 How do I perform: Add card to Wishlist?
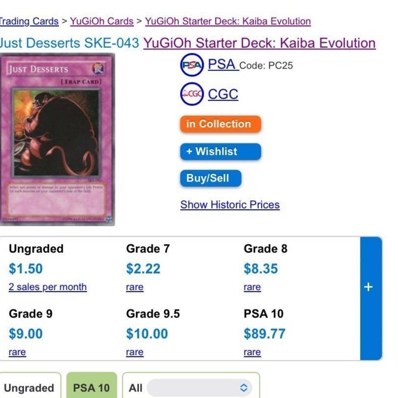[x=220, y=151]
